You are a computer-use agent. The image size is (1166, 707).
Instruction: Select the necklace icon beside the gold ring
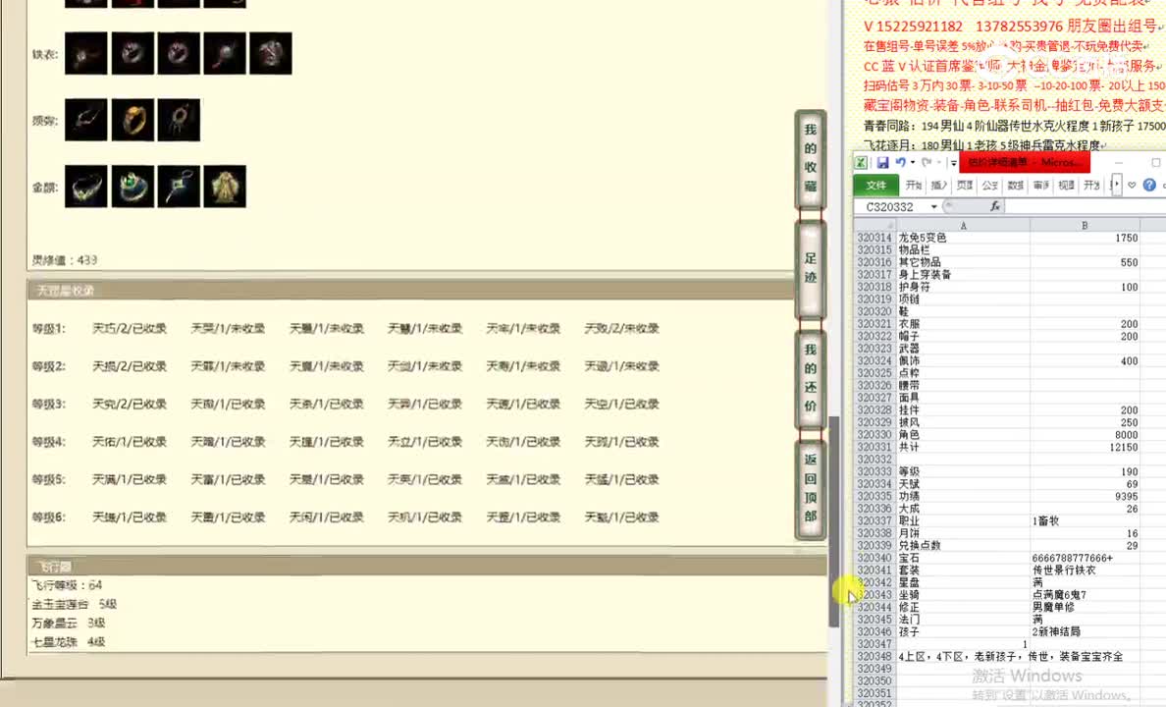(x=86, y=120)
